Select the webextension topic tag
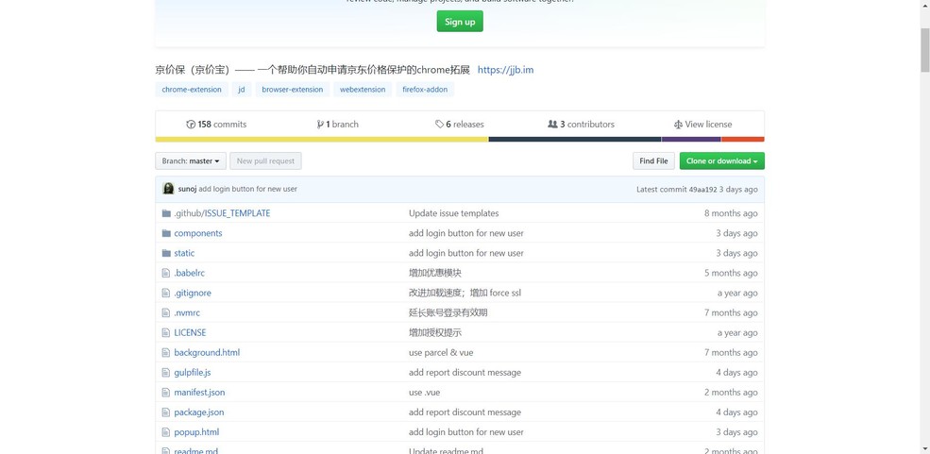This screenshot has height=454, width=930. point(363,90)
